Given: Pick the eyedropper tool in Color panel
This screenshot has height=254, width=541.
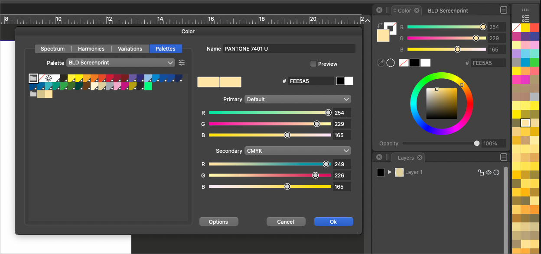Looking at the screenshot, I should click(x=381, y=63).
